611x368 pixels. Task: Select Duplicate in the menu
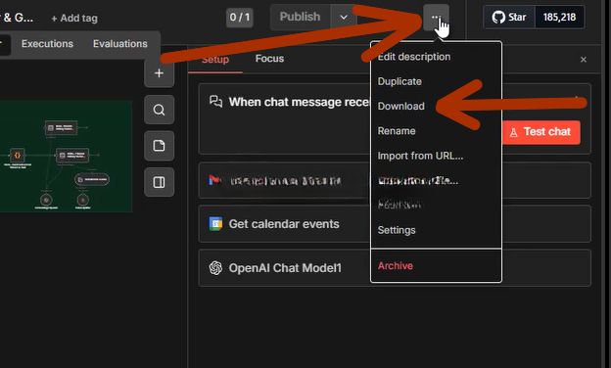[399, 81]
